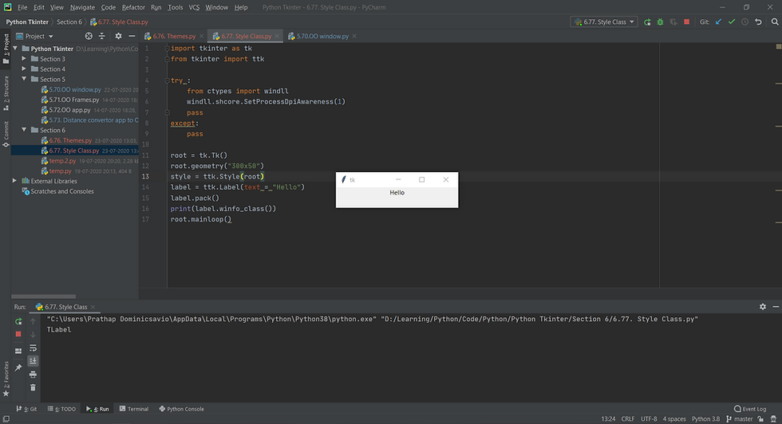The image size is (782, 424).
Task: Open the TODO tool window
Action: [x=62, y=409]
